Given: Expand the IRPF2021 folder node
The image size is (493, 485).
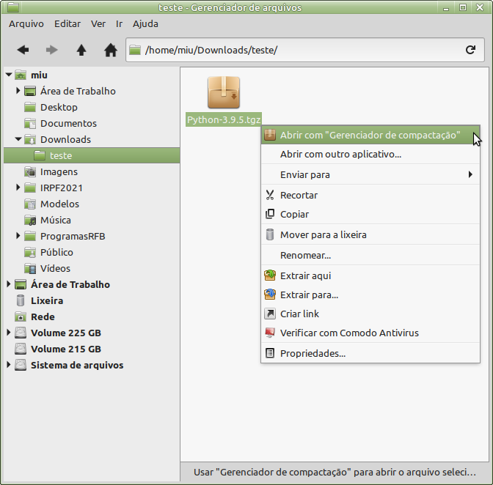Looking at the screenshot, I should click(x=18, y=188).
